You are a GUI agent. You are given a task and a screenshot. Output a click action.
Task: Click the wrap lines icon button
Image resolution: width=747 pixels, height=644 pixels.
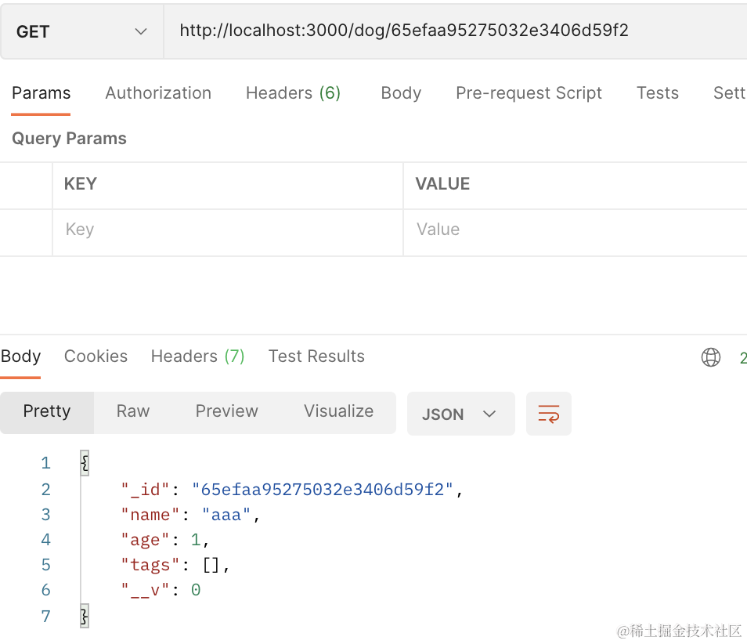[x=548, y=414]
